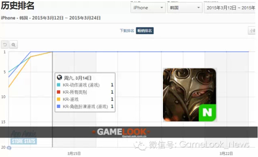Click yellow swatch for KR-游戏

(x=58, y=99)
